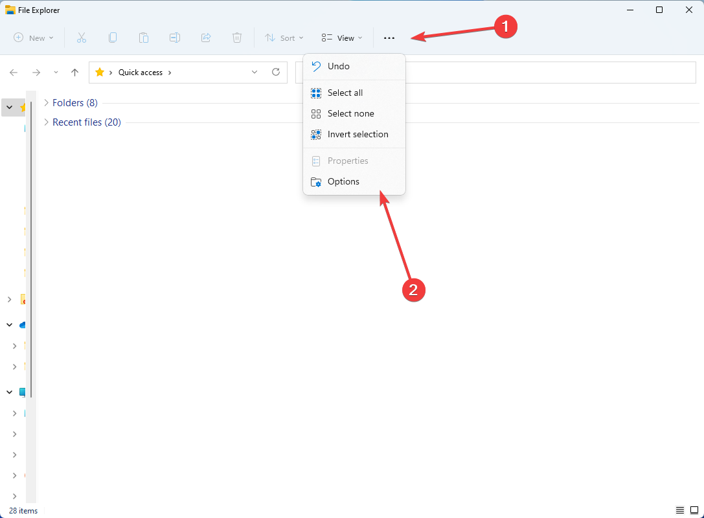Collapse the This PC tree node
The width and height of the screenshot is (704, 518).
click(x=10, y=392)
